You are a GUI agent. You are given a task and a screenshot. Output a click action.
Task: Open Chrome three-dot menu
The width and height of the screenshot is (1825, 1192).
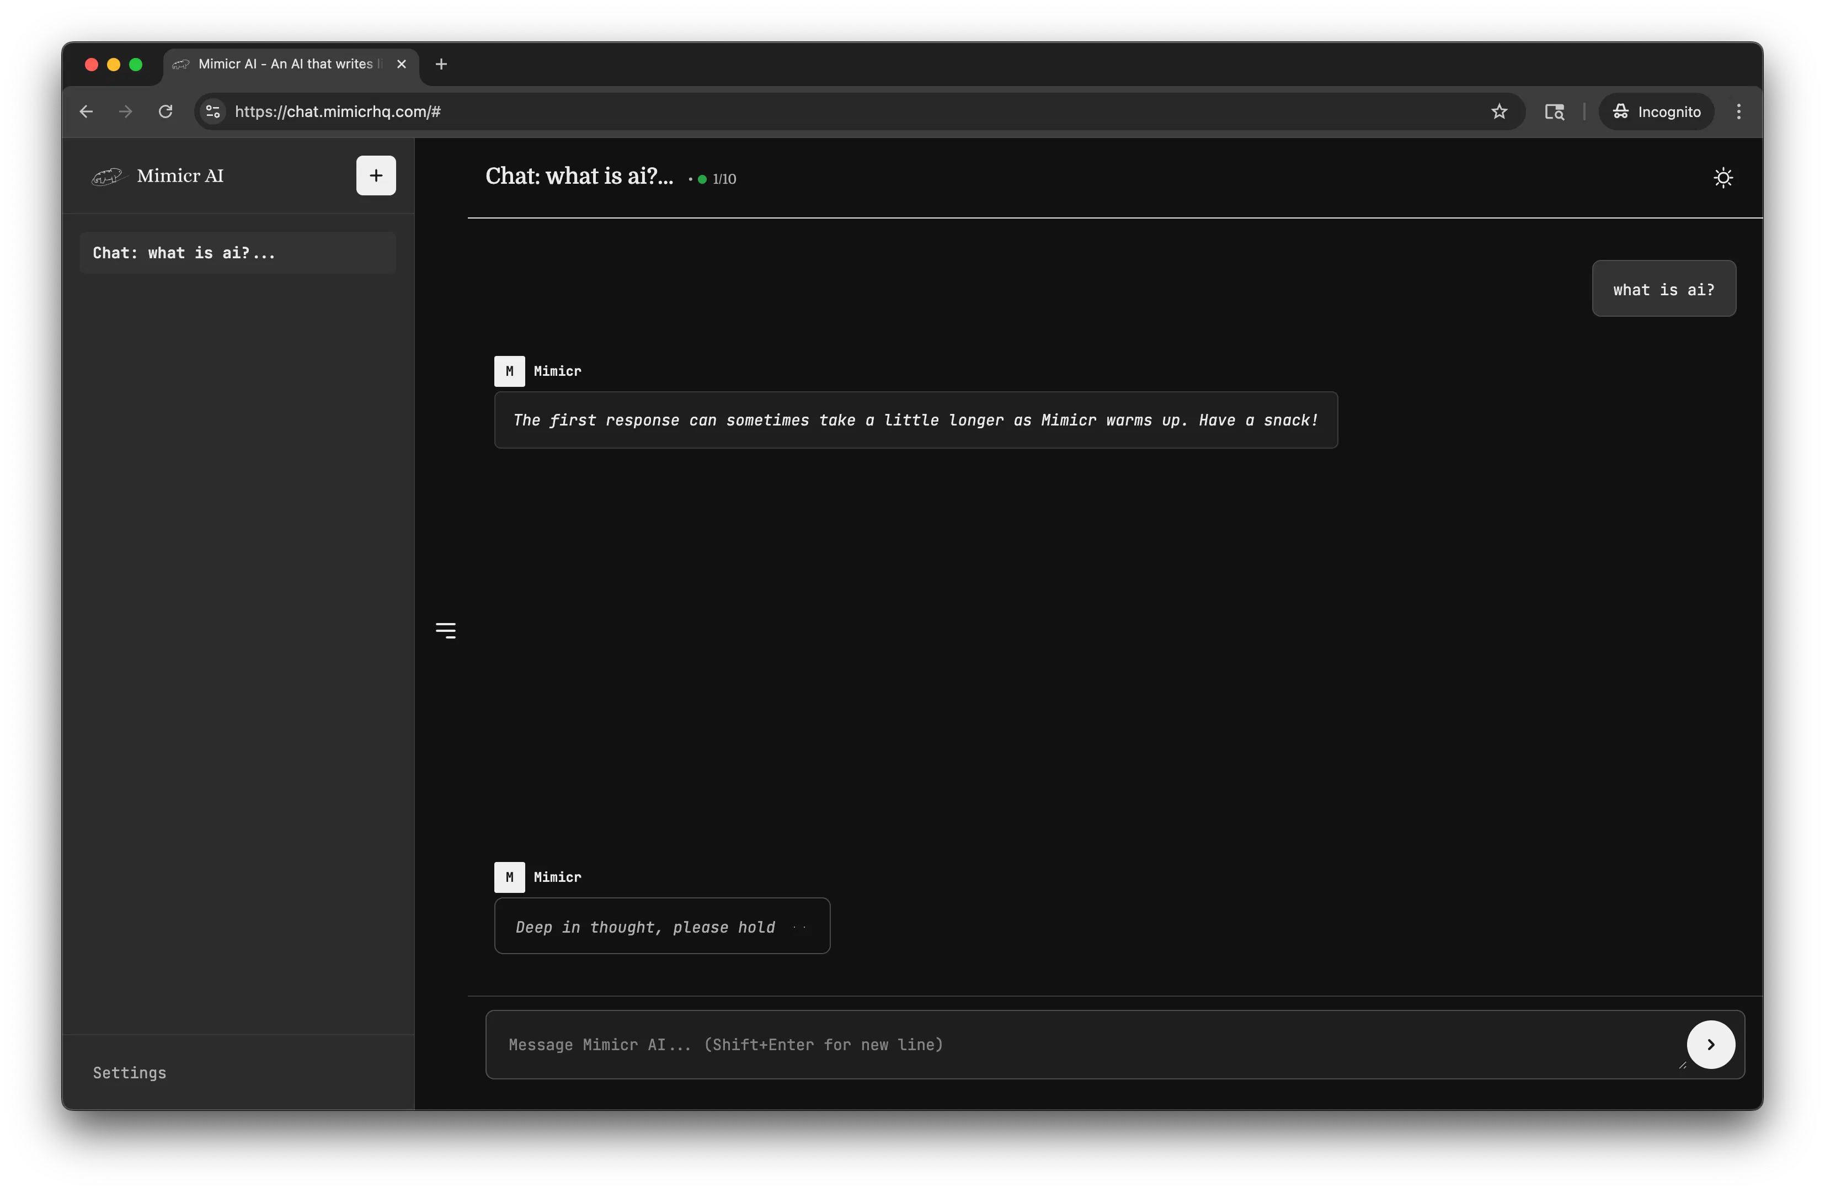click(1738, 112)
